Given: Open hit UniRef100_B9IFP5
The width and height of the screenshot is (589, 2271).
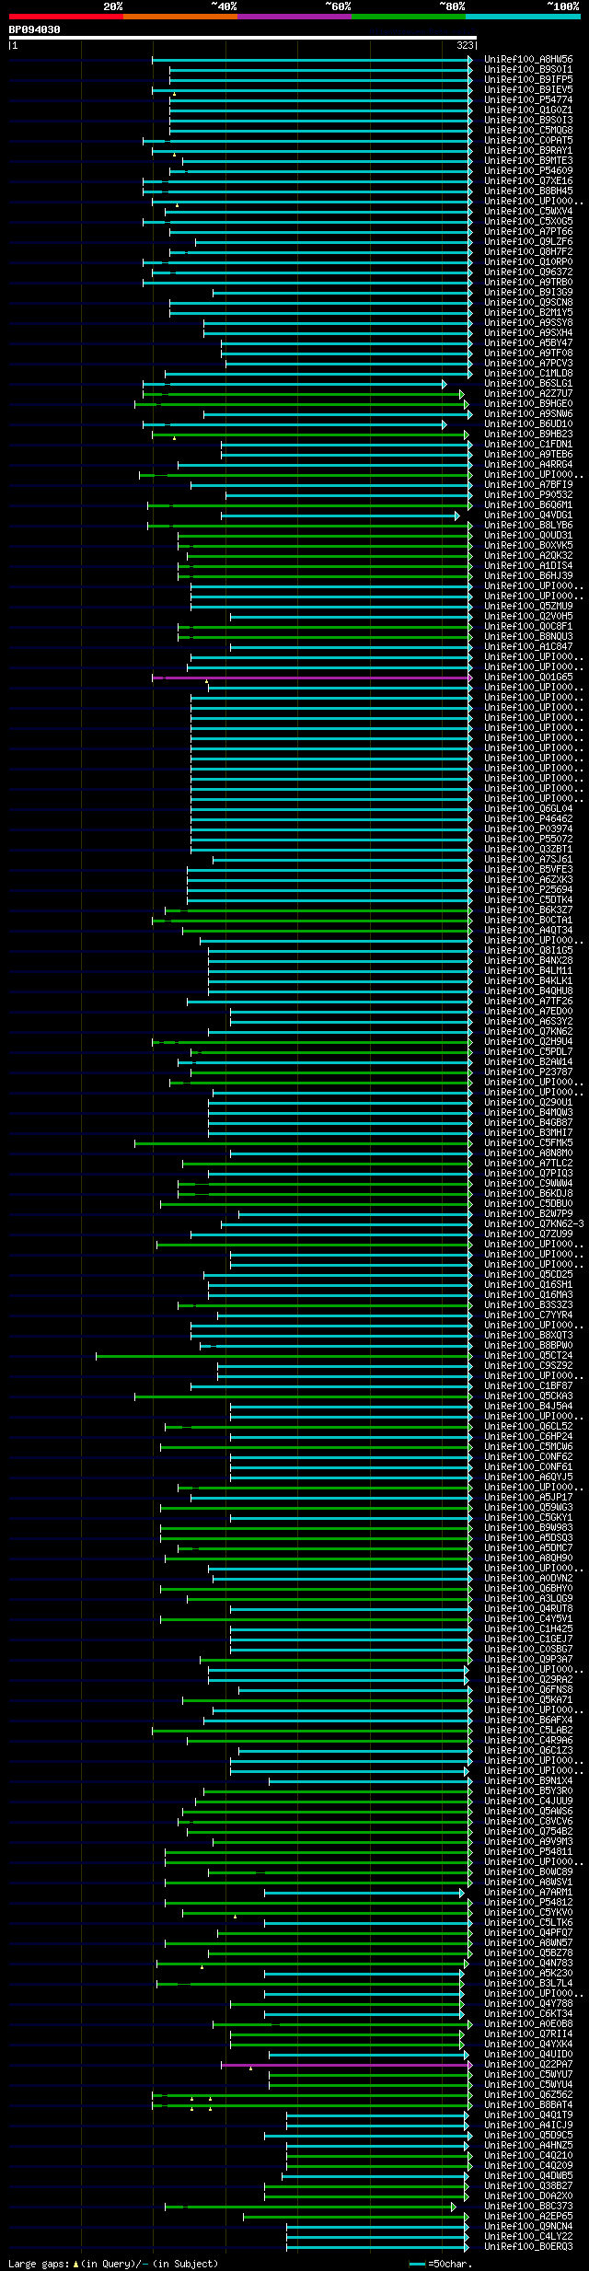Looking at the screenshot, I should coord(528,80).
